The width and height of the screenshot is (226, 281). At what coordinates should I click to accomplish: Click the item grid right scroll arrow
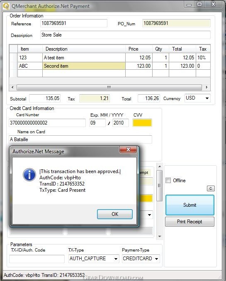click(x=207, y=87)
